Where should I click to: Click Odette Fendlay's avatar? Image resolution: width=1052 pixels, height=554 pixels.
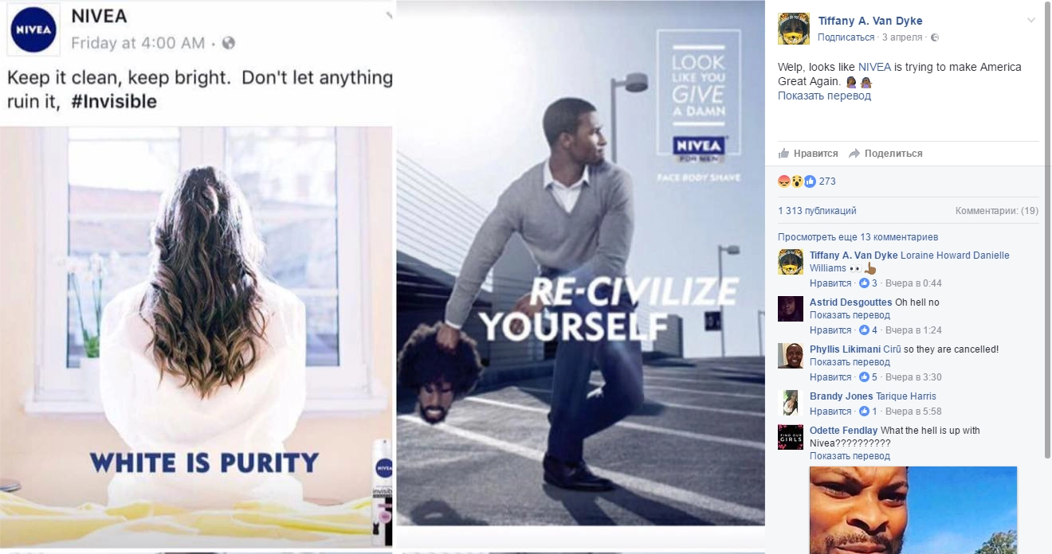tap(791, 437)
